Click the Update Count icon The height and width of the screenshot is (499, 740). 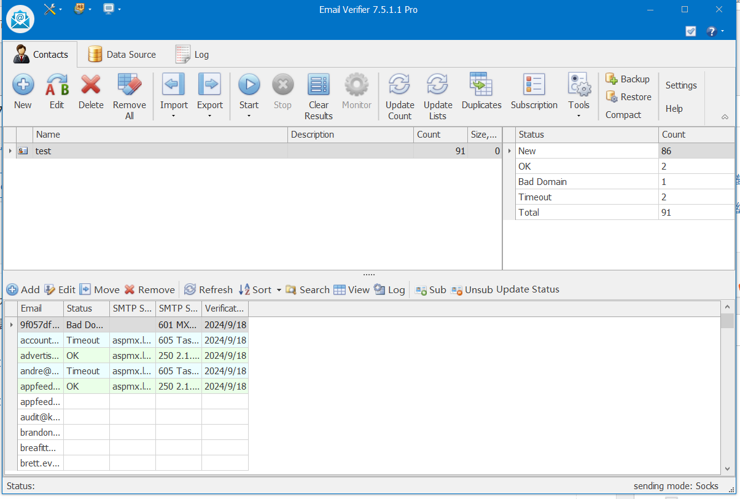click(400, 84)
